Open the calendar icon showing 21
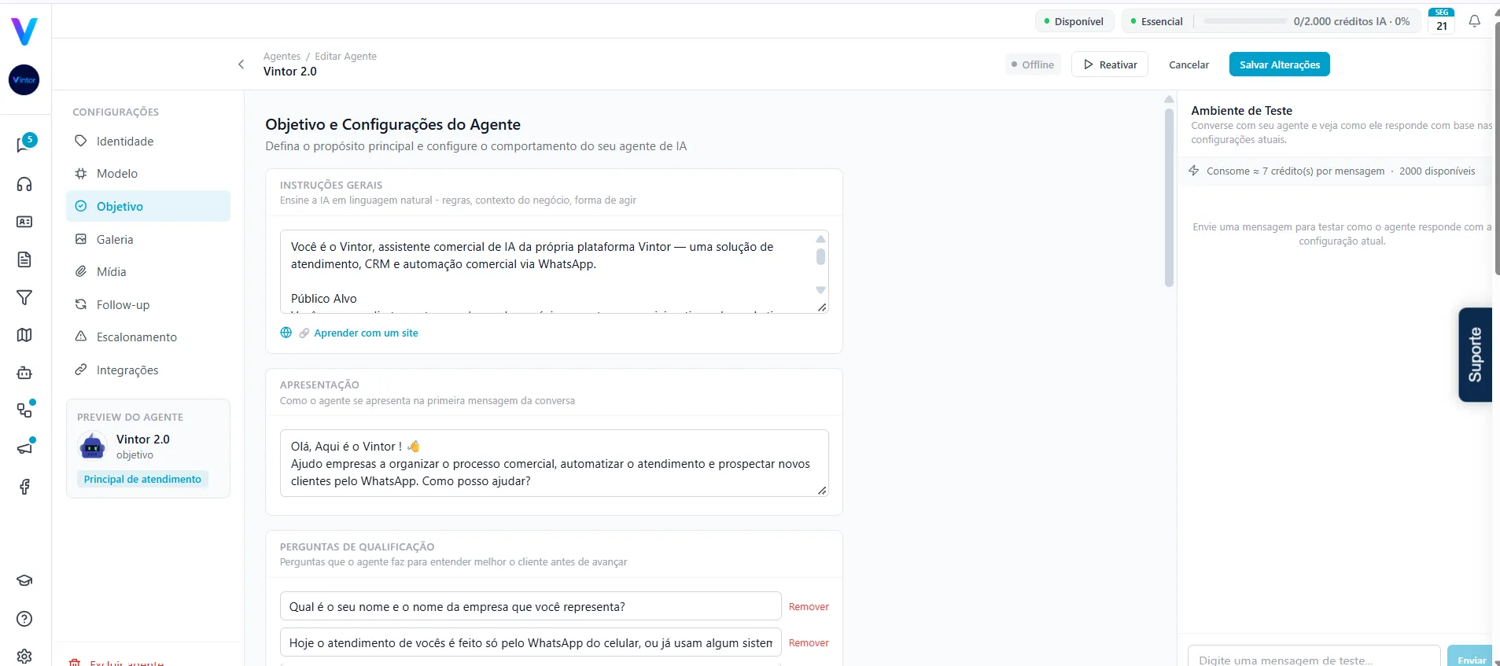This screenshot has width=1500, height=666. [1442, 21]
